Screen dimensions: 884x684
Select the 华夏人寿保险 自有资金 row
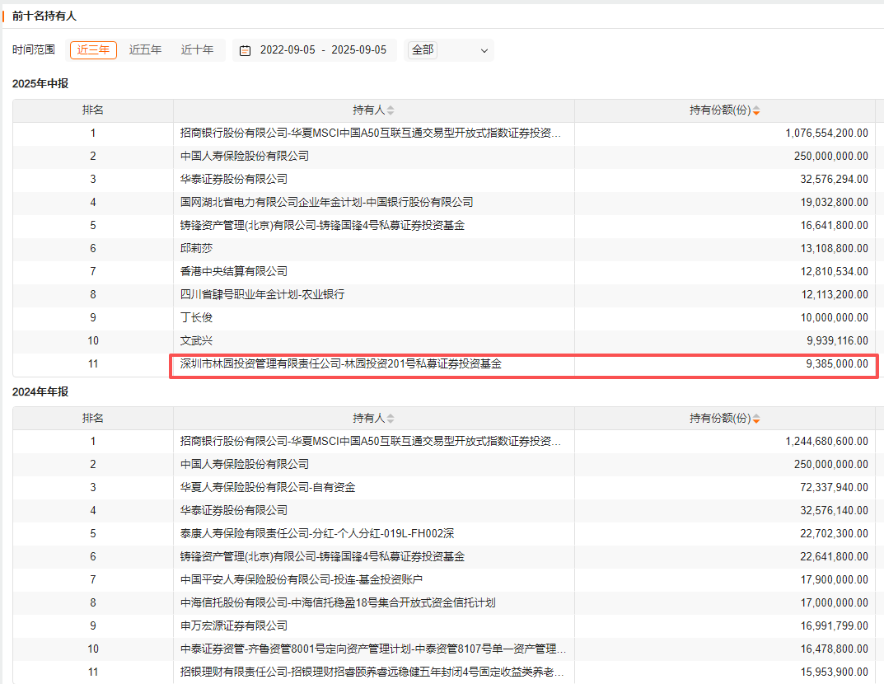pos(268,487)
